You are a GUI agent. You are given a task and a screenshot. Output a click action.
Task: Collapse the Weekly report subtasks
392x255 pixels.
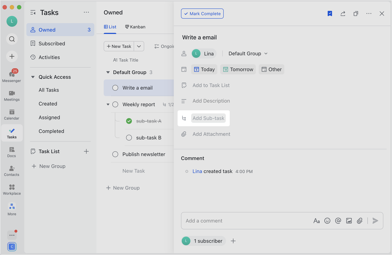pos(108,104)
